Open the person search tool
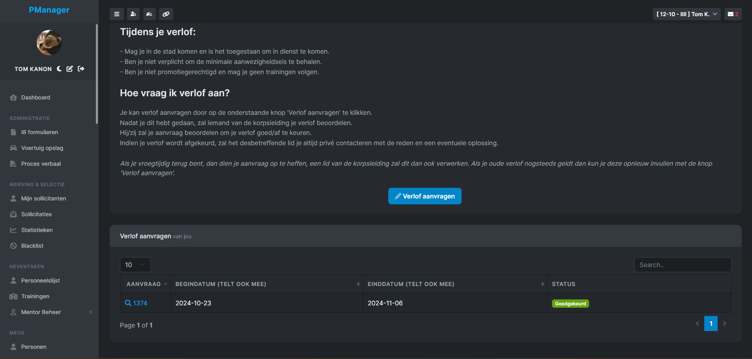 [x=133, y=14]
